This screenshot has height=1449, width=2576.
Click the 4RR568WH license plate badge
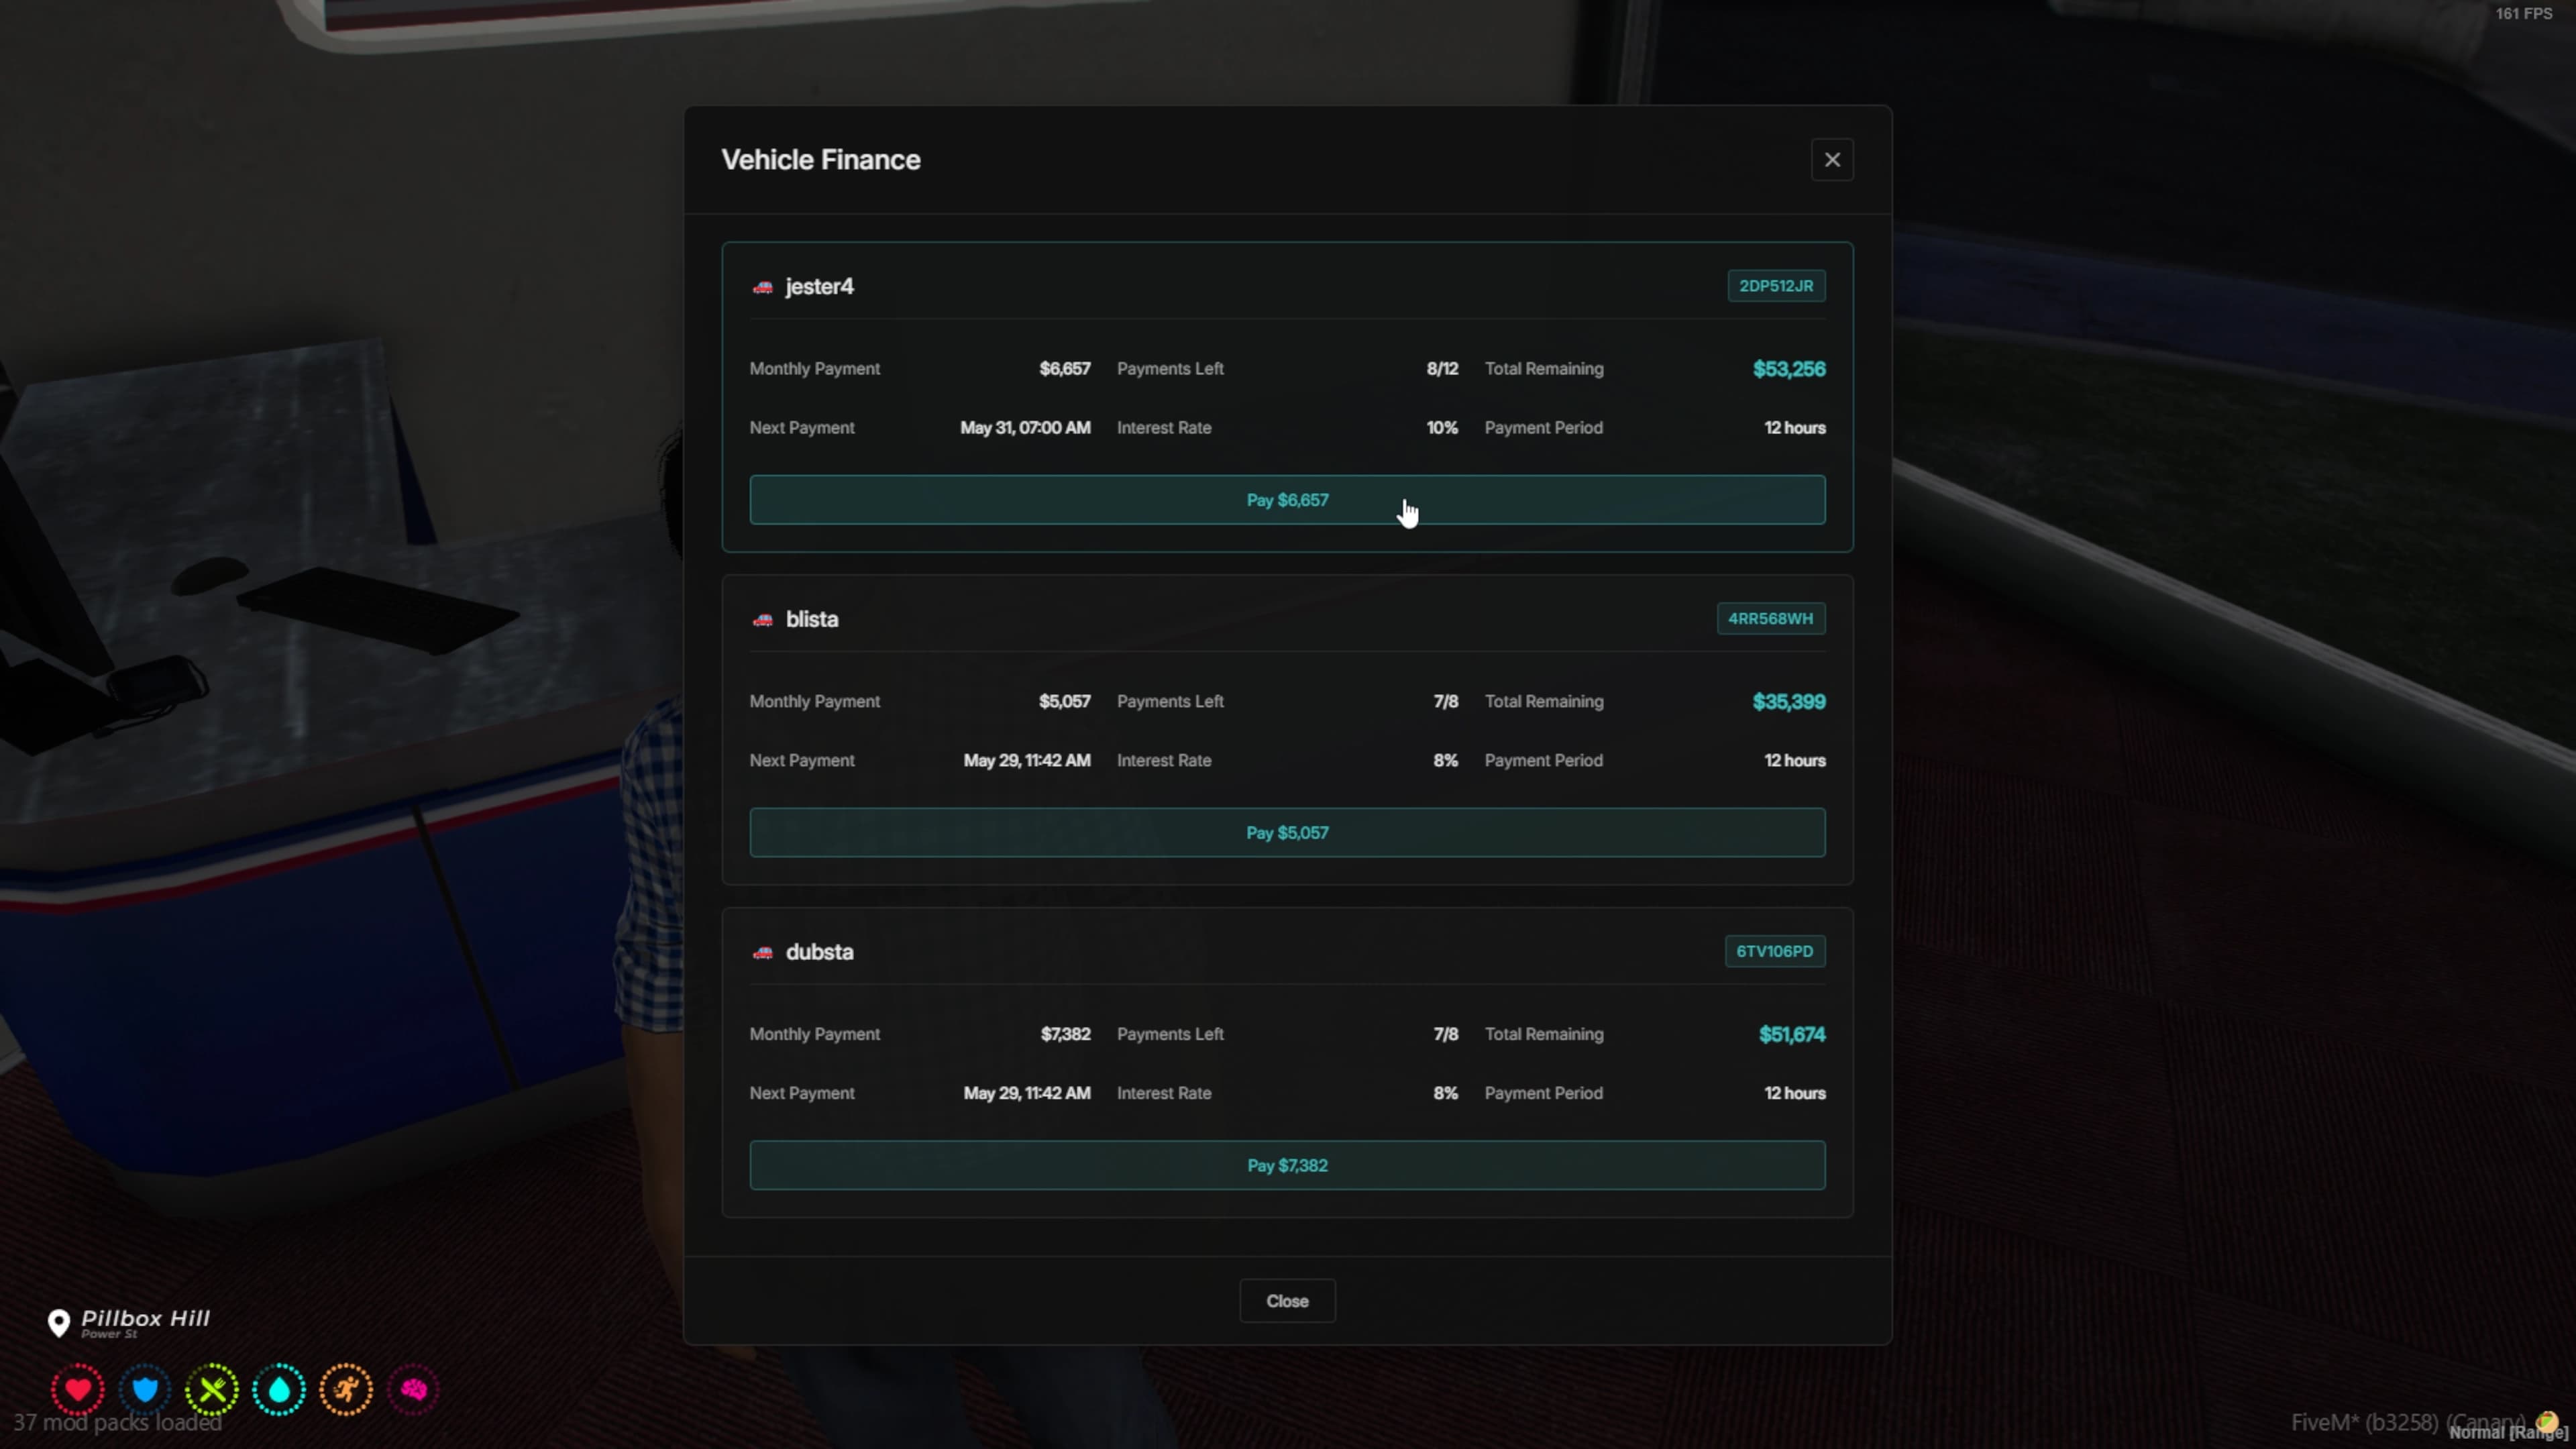[1770, 619]
